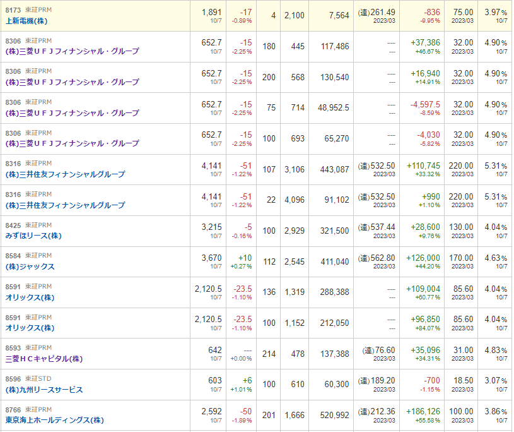The image size is (514, 432).
Task: Select the 3,670 price for ジャックス
Action: tap(211, 258)
